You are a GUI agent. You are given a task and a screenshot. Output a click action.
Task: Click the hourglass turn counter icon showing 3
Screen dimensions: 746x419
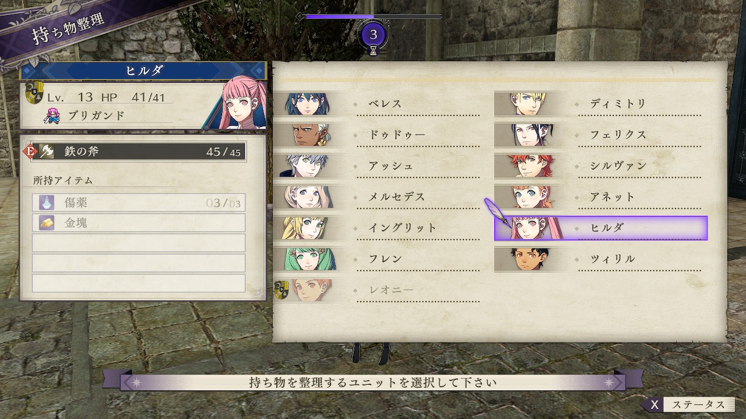coord(374,37)
